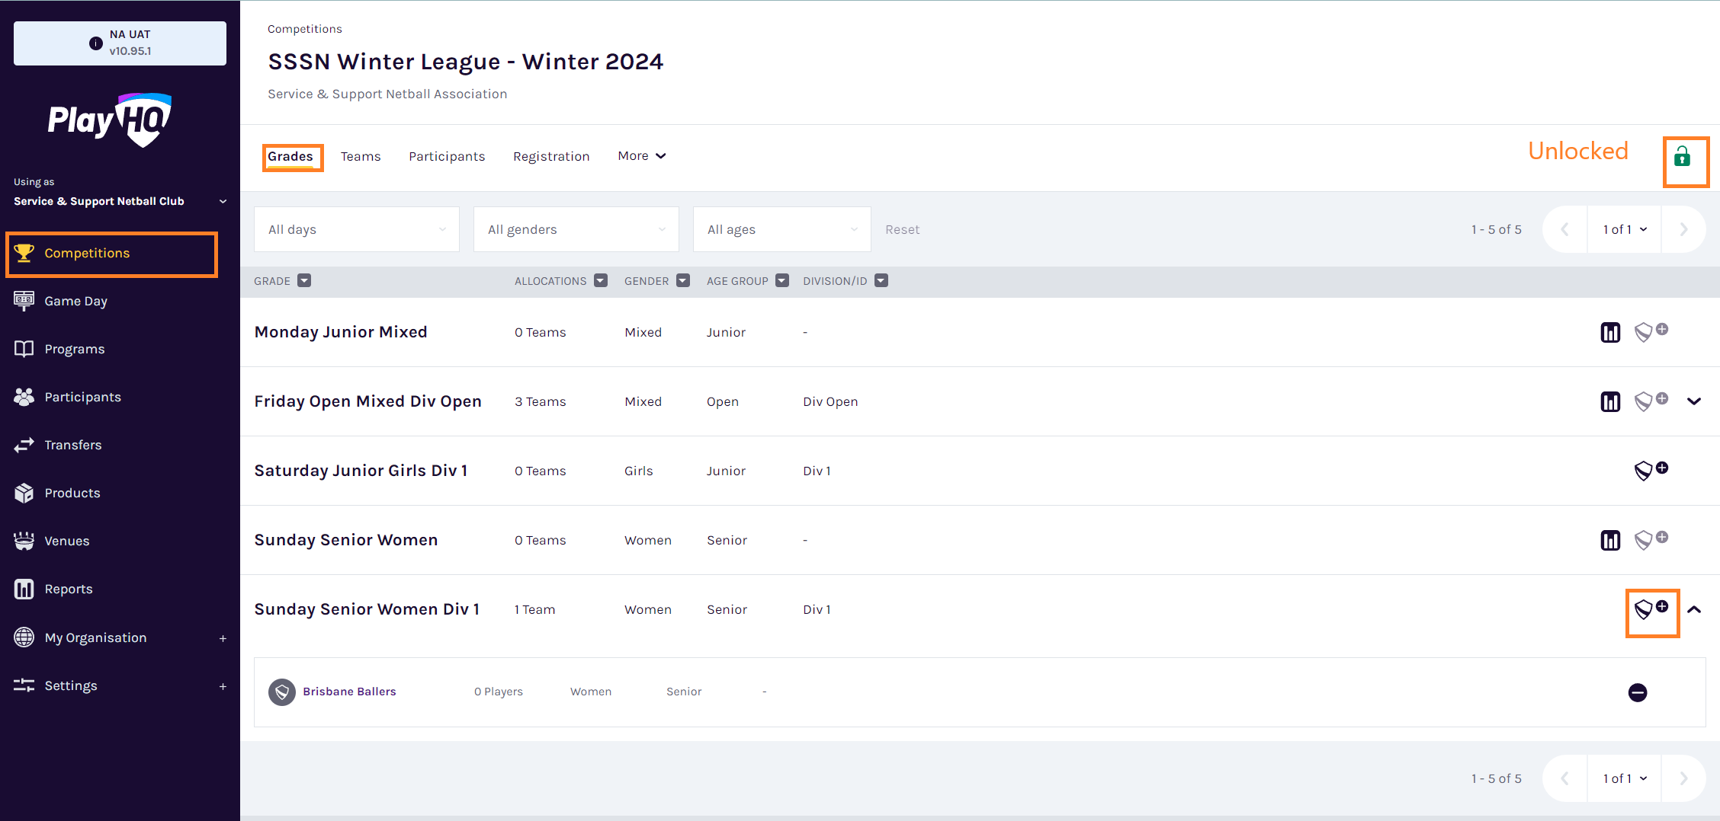Open the All ages filter dropdown
Image resolution: width=1720 pixels, height=821 pixels.
click(782, 229)
